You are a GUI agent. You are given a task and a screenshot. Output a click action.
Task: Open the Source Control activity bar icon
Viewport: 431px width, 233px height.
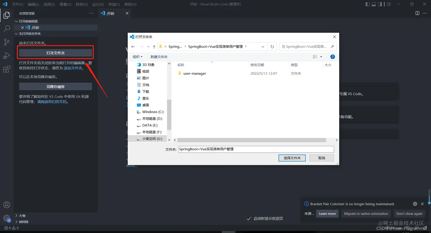click(x=7, y=42)
